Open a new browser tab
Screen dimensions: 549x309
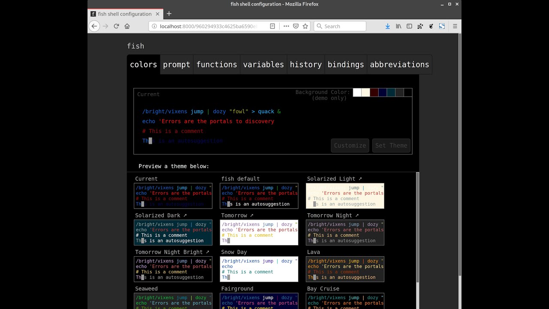tap(169, 14)
